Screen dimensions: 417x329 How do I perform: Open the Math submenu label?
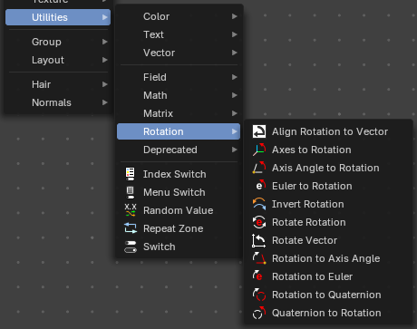tap(155, 95)
